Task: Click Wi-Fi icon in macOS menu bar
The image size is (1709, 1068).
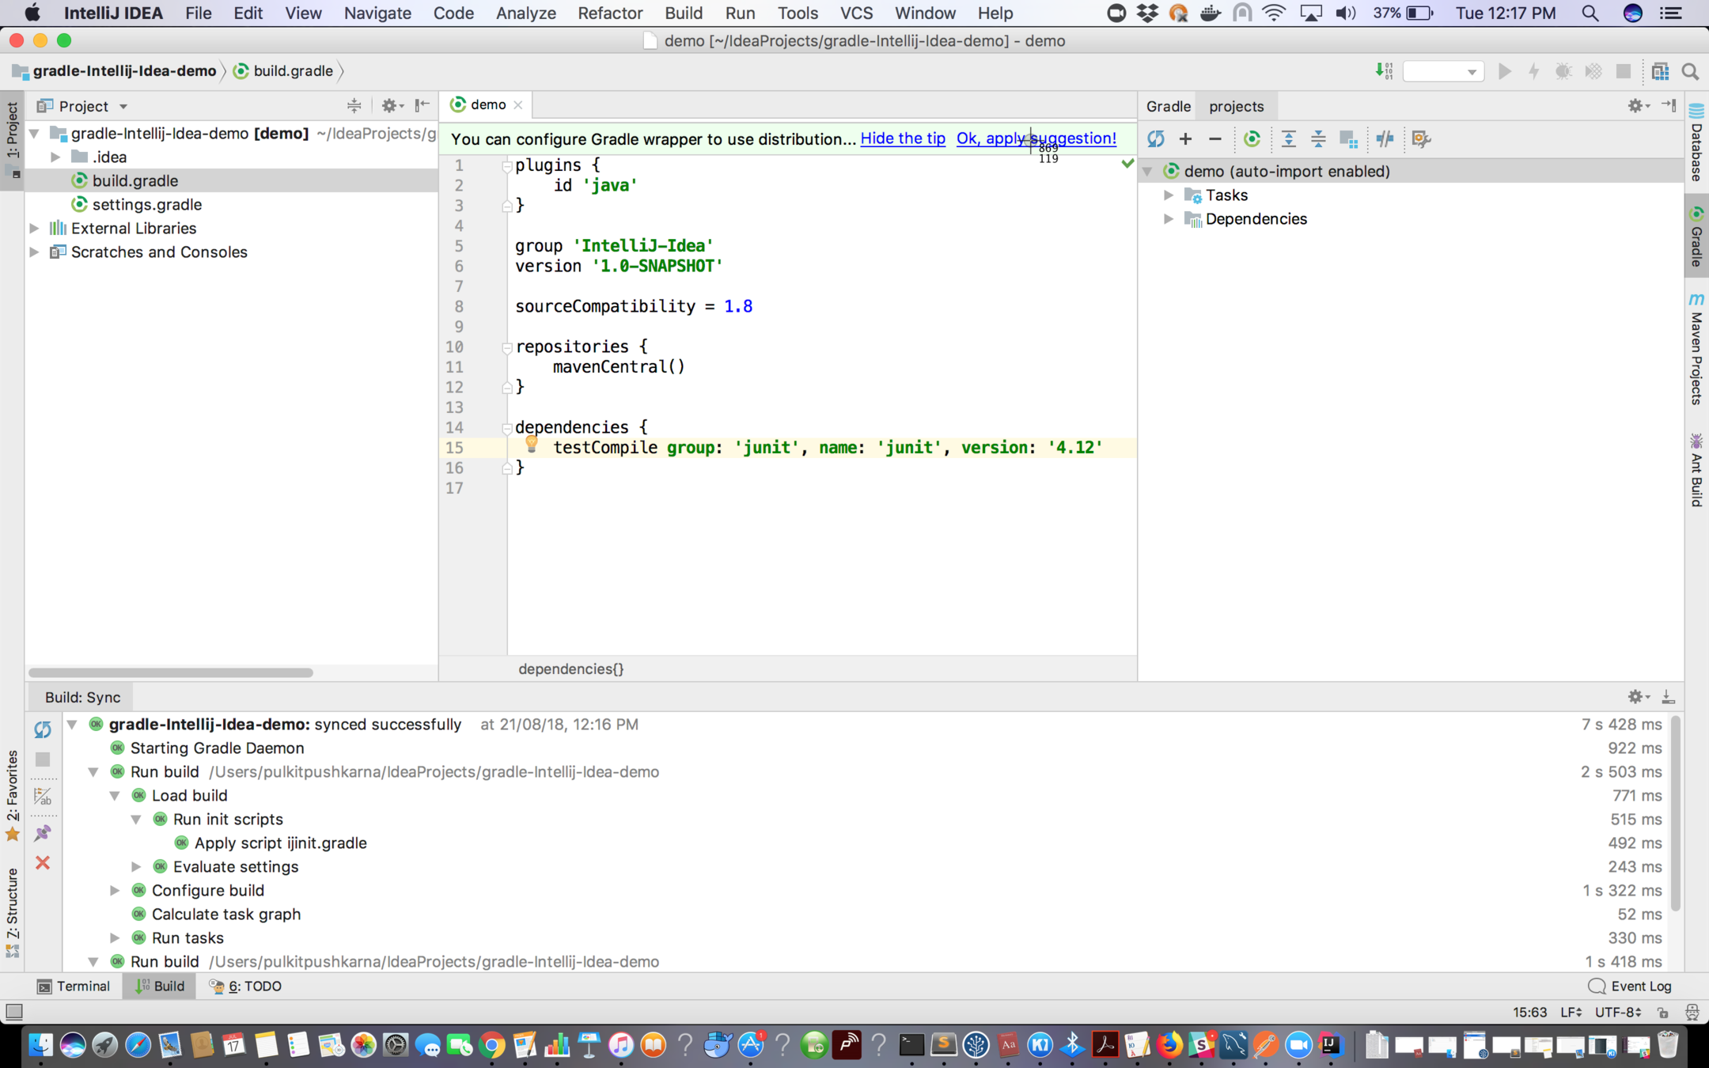Action: click(1274, 13)
